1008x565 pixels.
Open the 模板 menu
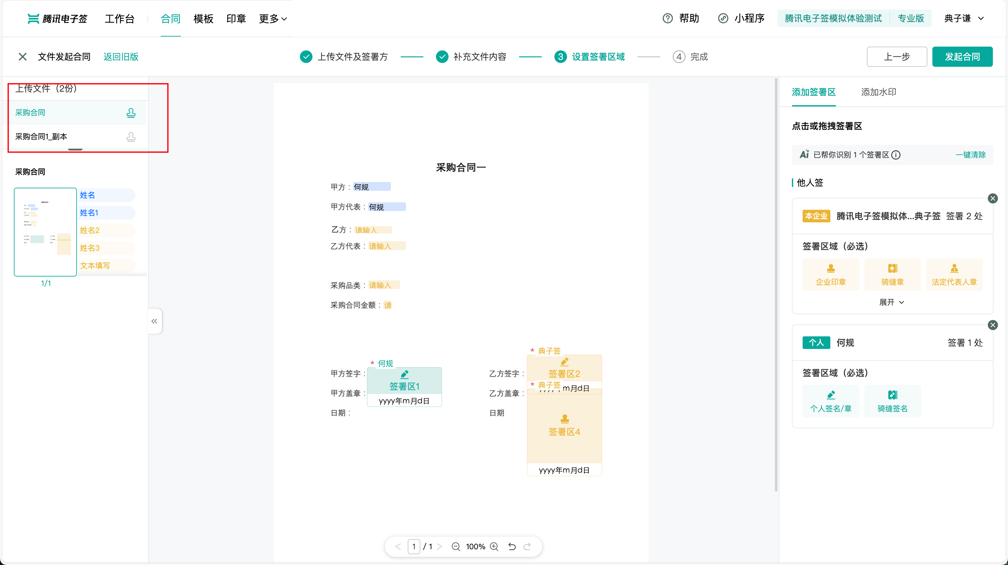203,18
